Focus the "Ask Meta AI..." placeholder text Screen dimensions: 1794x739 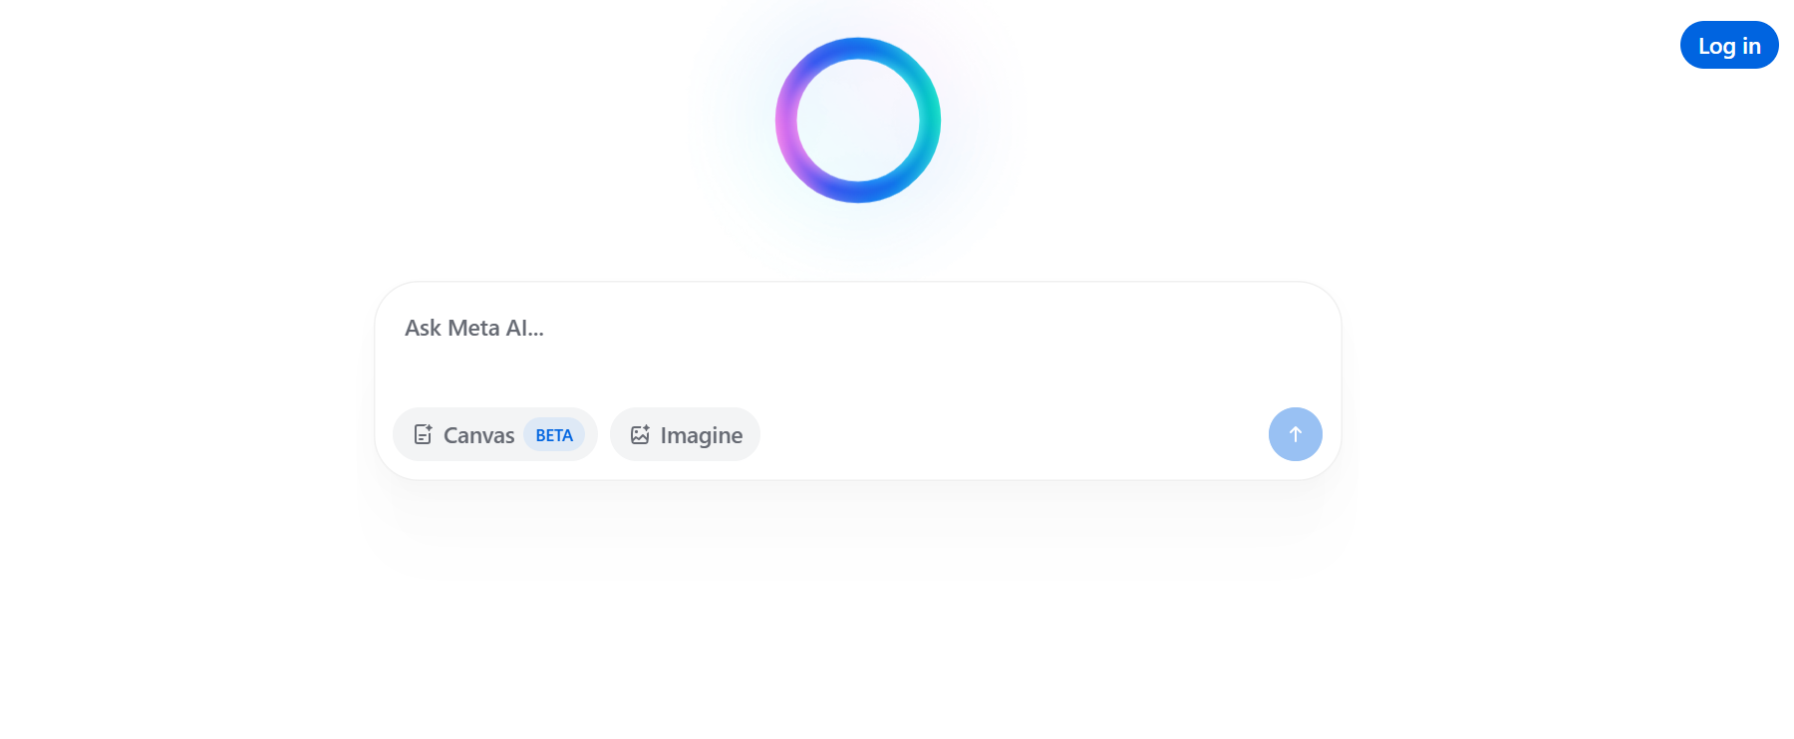point(474,329)
